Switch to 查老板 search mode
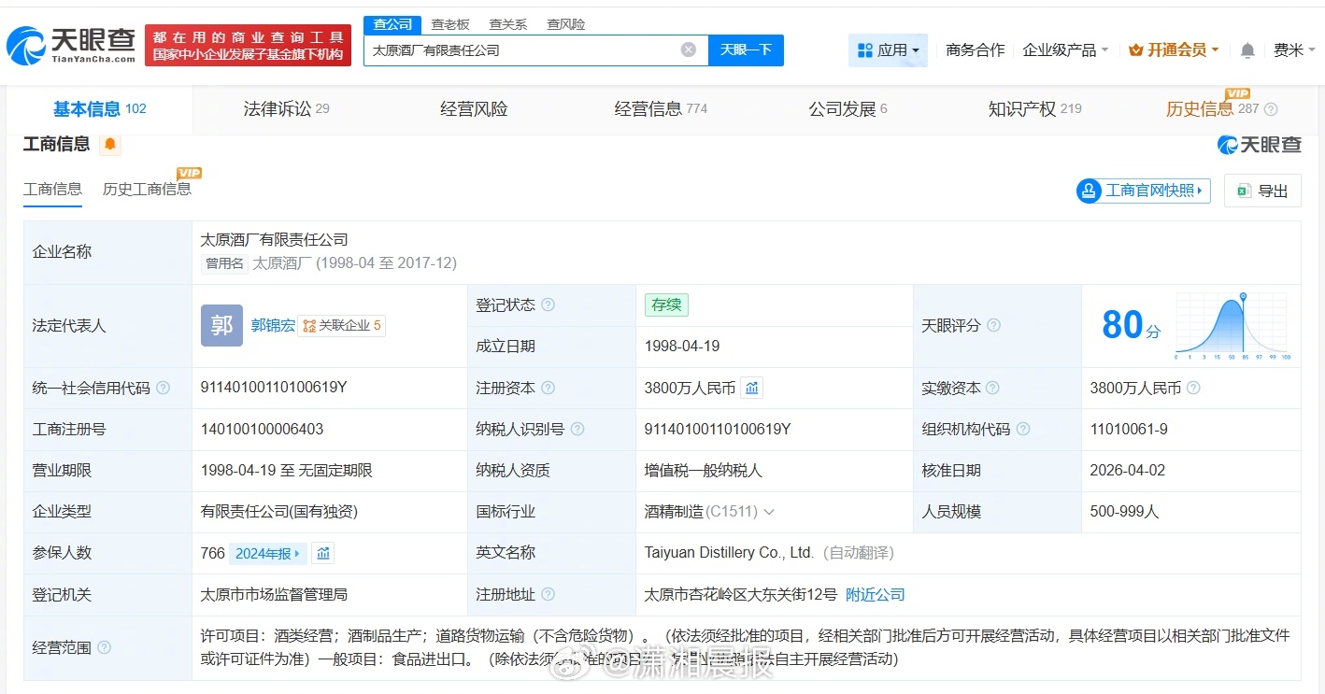This screenshot has width=1325, height=694. (x=450, y=24)
